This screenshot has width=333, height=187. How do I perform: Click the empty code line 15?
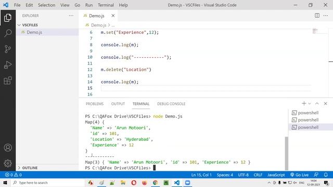point(206,88)
